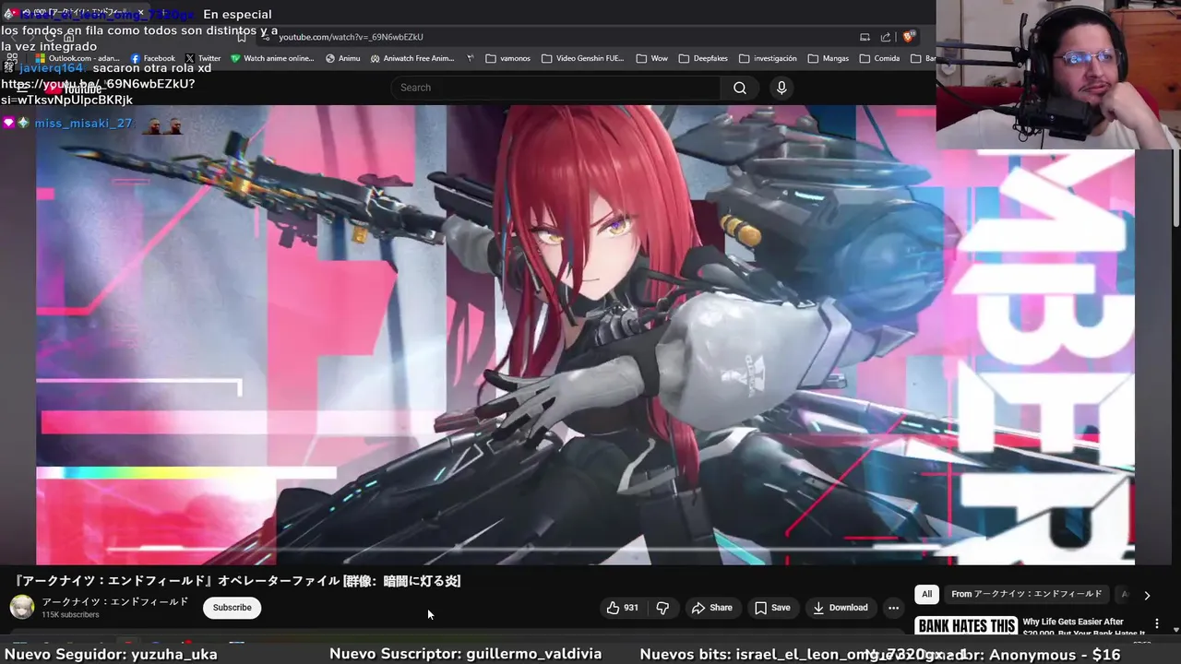The width and height of the screenshot is (1181, 664).
Task: Open the Outlook.com bookmark
Action: [78, 58]
